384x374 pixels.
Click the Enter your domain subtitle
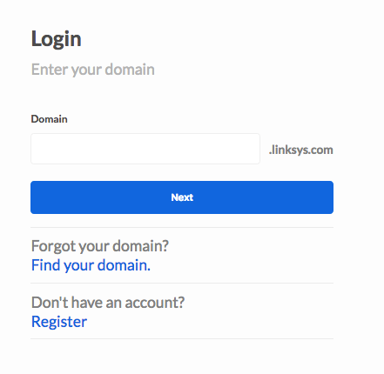pos(93,70)
